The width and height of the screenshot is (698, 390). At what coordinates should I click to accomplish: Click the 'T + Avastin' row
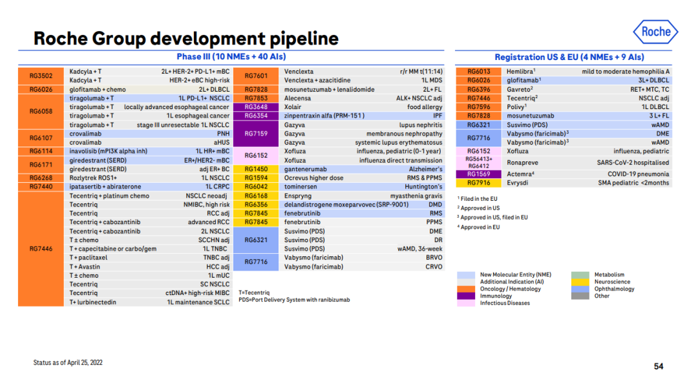[149, 267]
